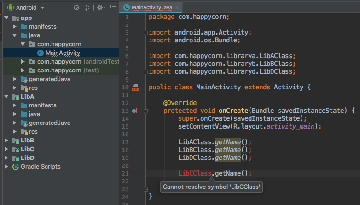
Task: Click the override method gutter icon on line 13
Action: (135, 111)
